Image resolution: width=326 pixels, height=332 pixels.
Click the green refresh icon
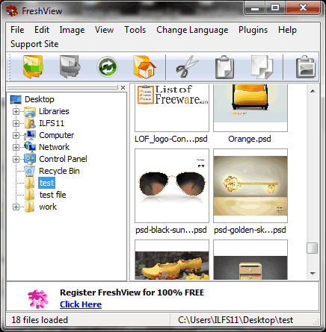(107, 66)
